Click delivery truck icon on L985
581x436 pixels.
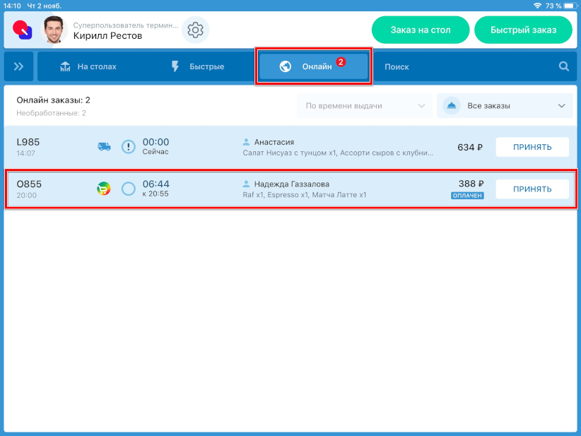coord(104,147)
